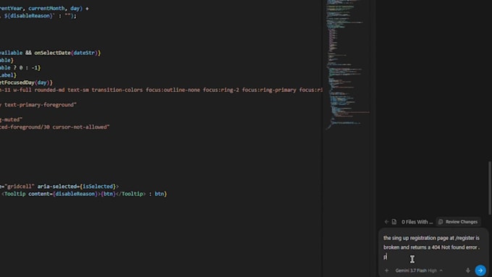Screen dimensions: 492x277
Task: Open the '0 Files With ...' changes list
Action: (417, 222)
